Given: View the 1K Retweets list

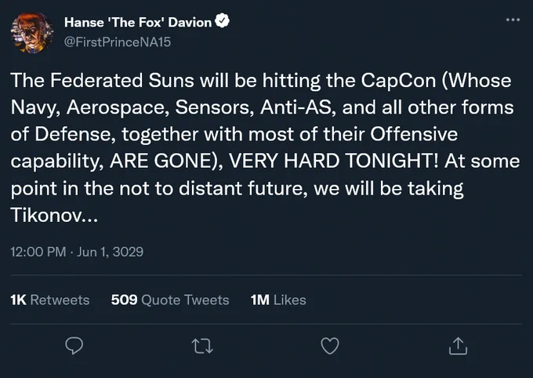Looking at the screenshot, I should [50, 300].
